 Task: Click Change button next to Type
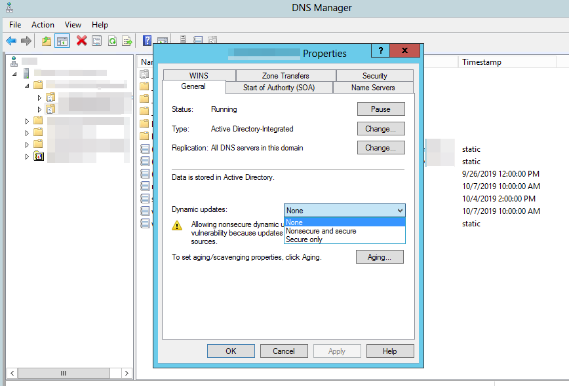point(381,128)
